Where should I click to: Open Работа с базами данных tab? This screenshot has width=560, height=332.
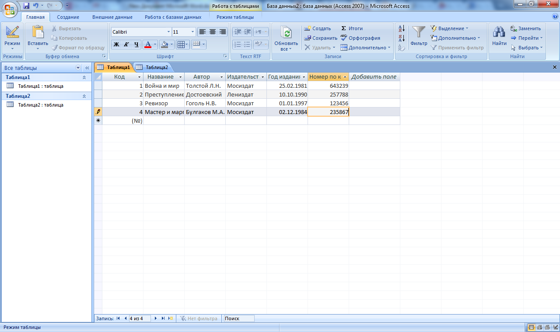173,17
